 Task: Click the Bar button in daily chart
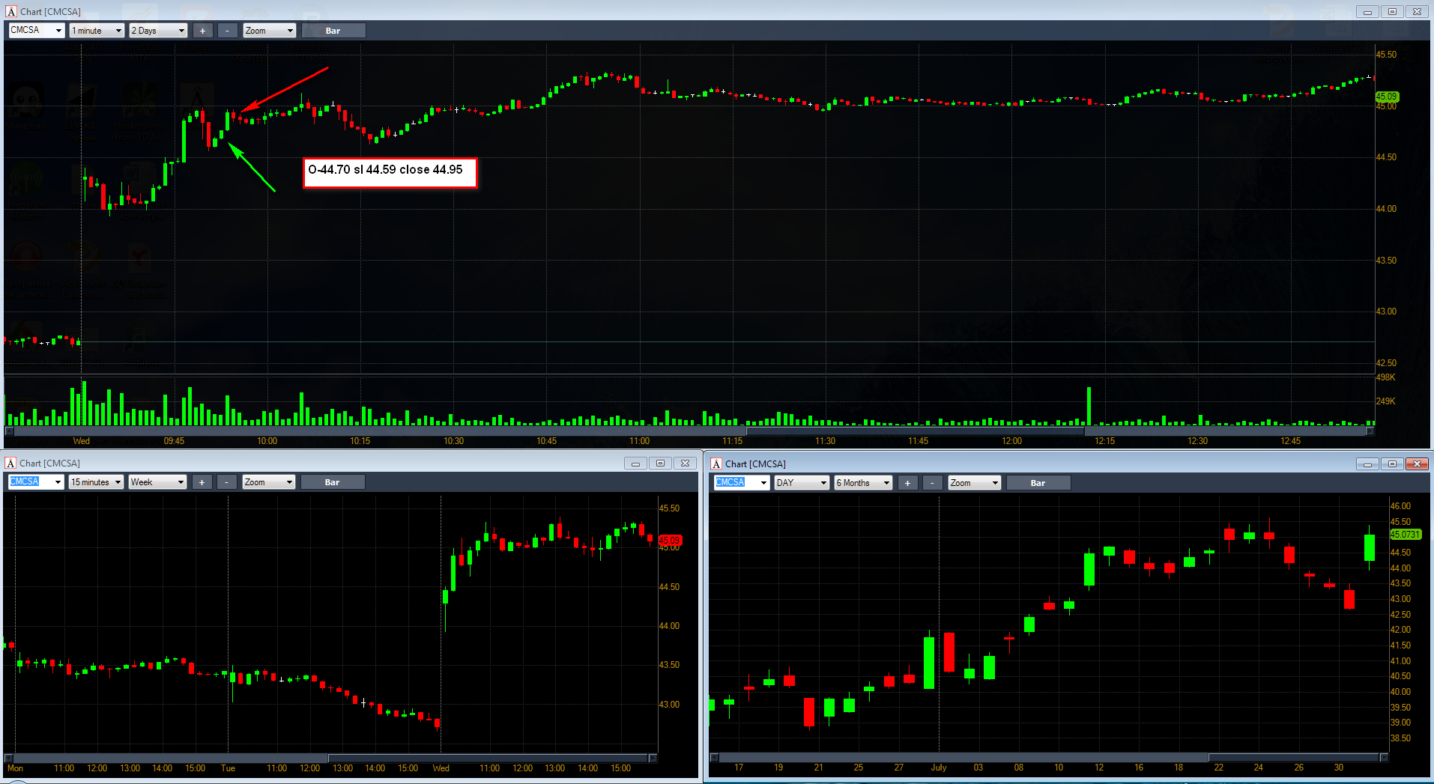[x=1038, y=483]
